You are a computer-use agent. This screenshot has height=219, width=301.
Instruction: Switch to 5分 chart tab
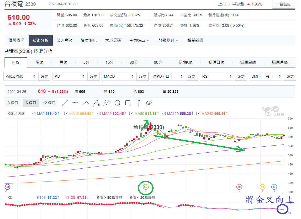(86, 62)
